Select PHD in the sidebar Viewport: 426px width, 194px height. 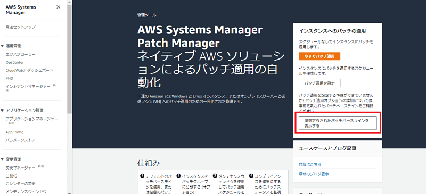click(x=9, y=78)
